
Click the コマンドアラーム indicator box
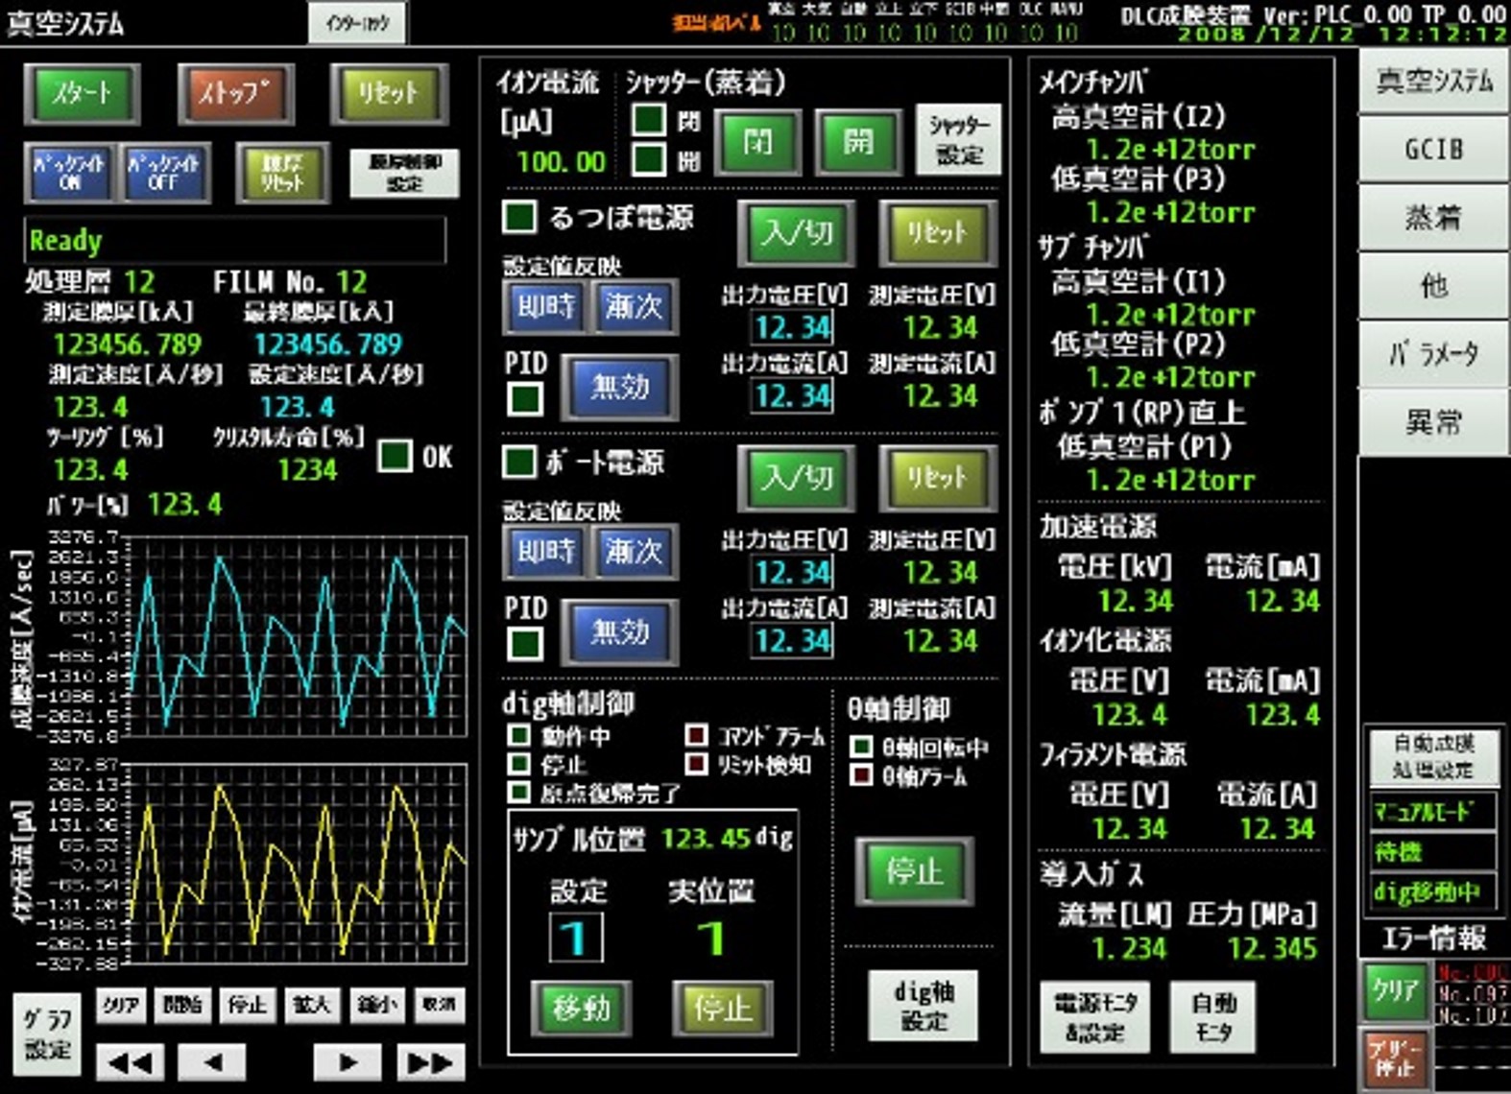tap(697, 735)
